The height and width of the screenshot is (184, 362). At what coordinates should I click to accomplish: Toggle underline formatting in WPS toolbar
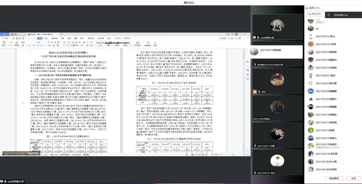pos(29,45)
